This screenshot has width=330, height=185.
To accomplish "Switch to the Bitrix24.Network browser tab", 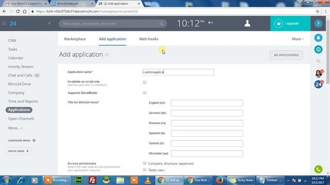I will [x=72, y=4].
